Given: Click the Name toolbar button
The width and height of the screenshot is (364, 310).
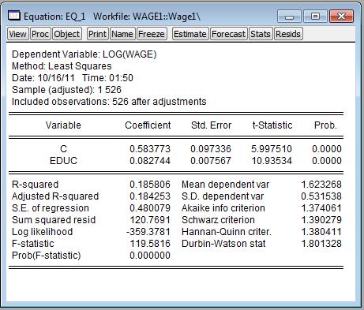Looking at the screenshot, I should 122,34.
